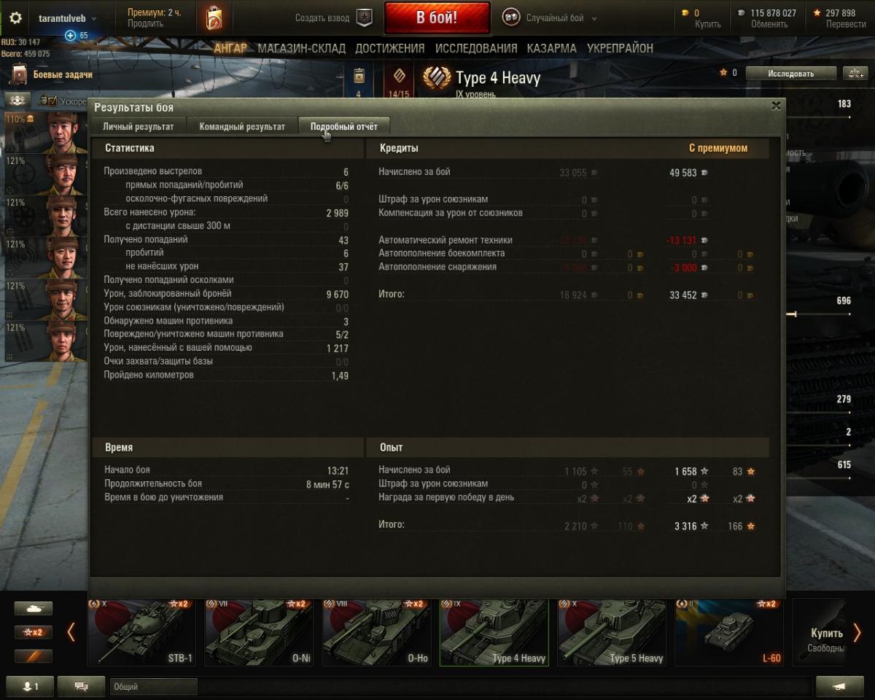Open the premium shop bag icon
The height and width of the screenshot is (700, 875).
(x=214, y=17)
